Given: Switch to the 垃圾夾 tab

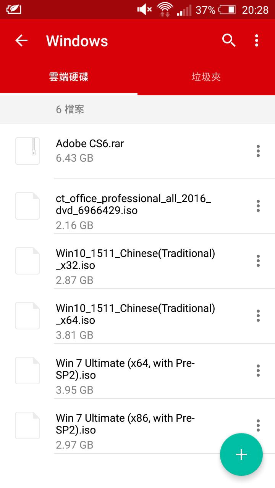Looking at the screenshot, I should pos(206,77).
